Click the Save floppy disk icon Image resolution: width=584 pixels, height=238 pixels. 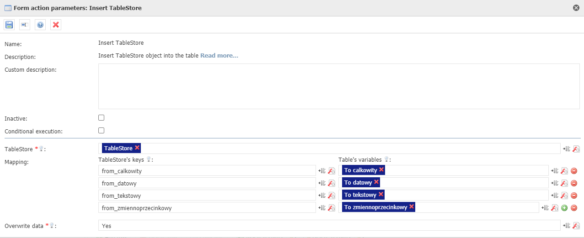(9, 25)
